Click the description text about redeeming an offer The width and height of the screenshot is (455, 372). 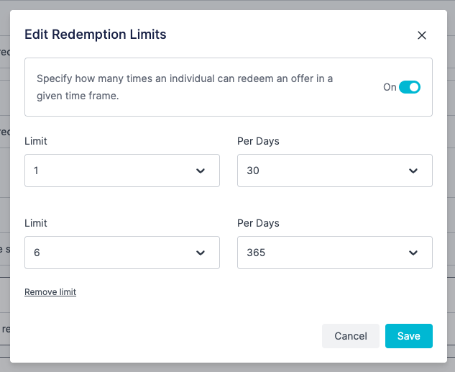[185, 87]
